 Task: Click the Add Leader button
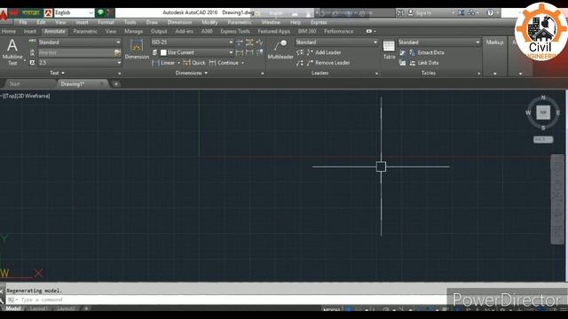tap(324, 52)
